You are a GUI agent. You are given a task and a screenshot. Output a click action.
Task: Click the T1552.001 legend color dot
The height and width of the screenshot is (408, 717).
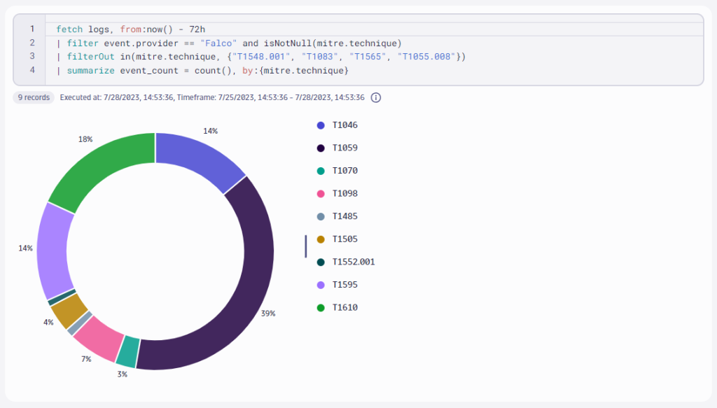tap(321, 262)
